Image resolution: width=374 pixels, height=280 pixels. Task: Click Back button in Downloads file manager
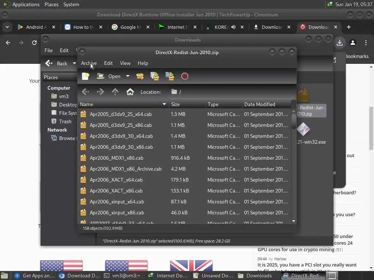click(57, 63)
